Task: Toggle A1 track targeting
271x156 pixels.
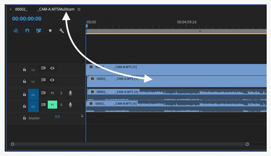Action: 33,94
